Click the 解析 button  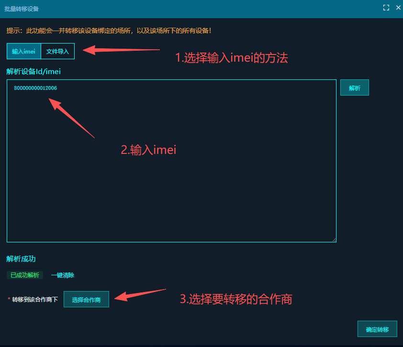[x=354, y=87]
